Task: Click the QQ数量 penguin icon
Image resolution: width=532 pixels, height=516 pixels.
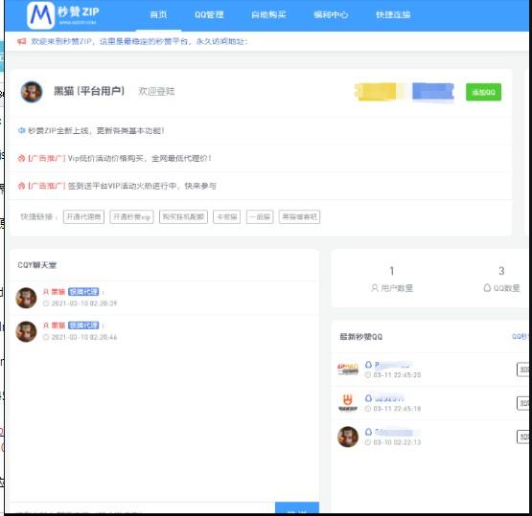Action: 487,287
